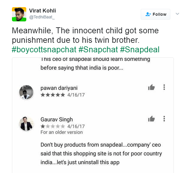Open the Virat Kohli profile name link
This screenshot has width=190, height=173.
(42, 11)
